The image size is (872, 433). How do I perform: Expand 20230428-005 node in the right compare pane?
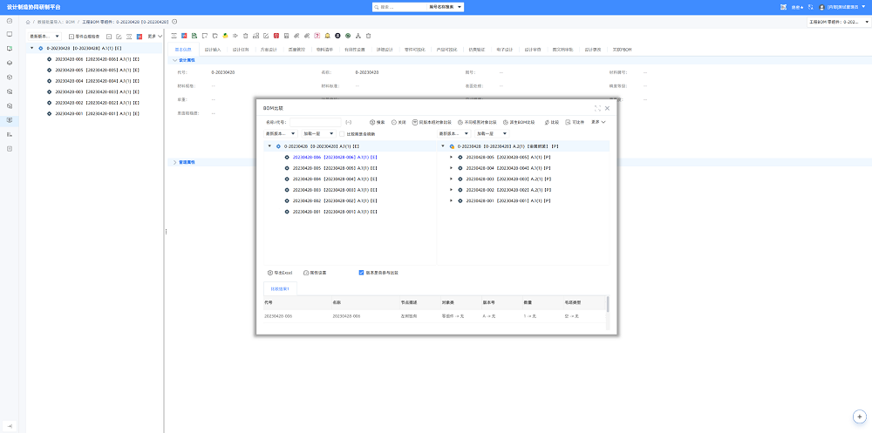[x=452, y=158]
